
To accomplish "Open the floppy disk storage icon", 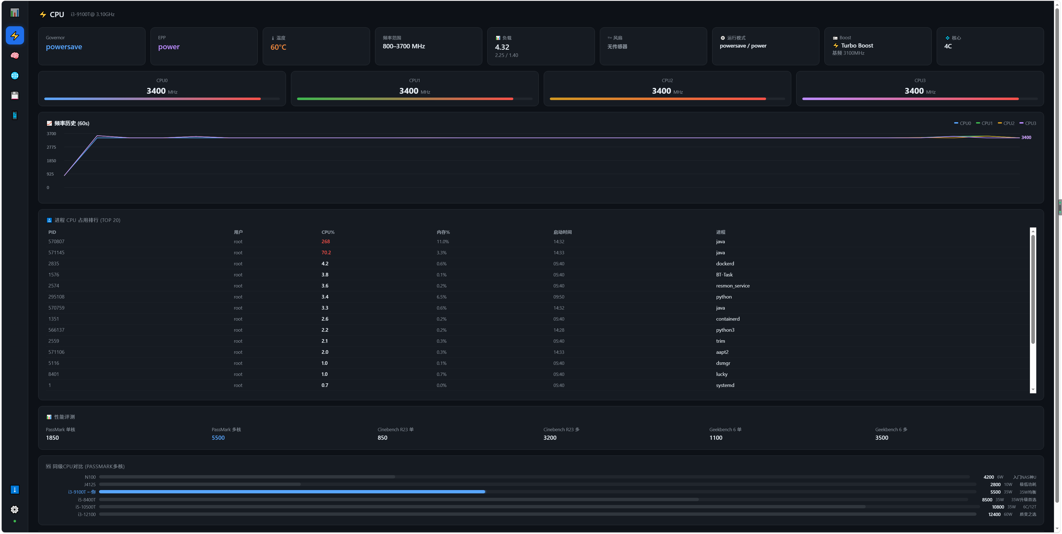I will tap(14, 96).
